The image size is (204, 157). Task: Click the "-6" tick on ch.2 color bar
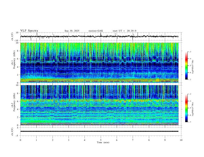click(x=190, y=115)
